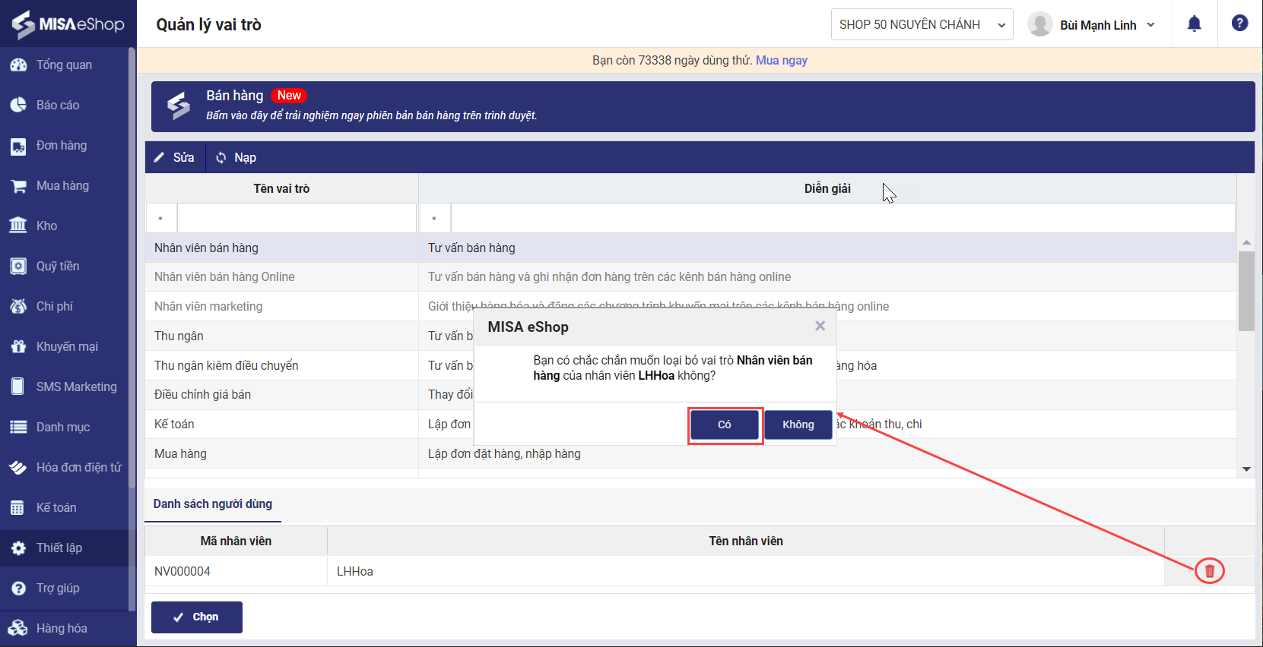The height and width of the screenshot is (647, 1263).
Task: Click the Tên vai trò filter input
Action: (297, 218)
